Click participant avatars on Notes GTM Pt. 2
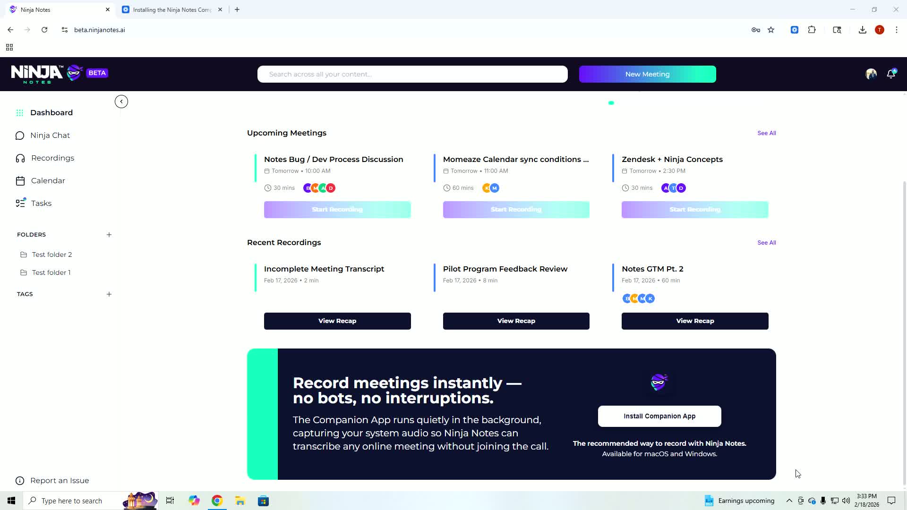The image size is (907, 510). 639,298
